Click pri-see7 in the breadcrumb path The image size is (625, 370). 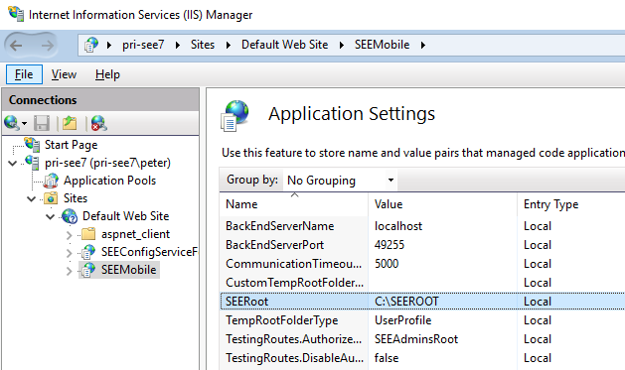coord(143,45)
